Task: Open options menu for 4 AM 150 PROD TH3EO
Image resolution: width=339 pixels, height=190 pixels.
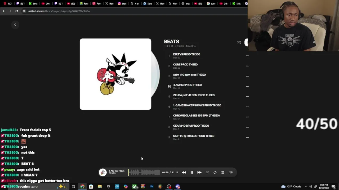Action: pyautogui.click(x=248, y=87)
